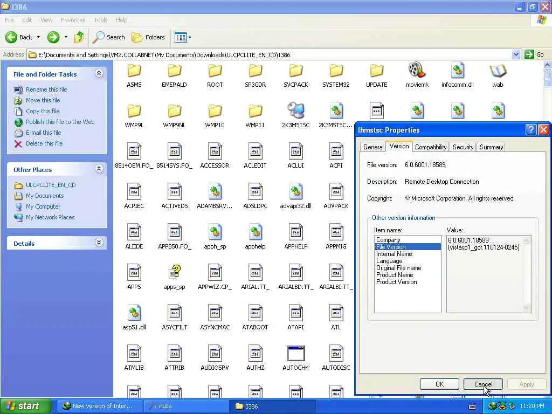Click Publish this file to the Web
552x414 pixels.
60,122
